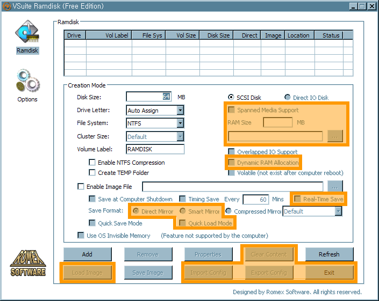
Task: Click the VSuite title bar app icon
Action: (x=7, y=6)
